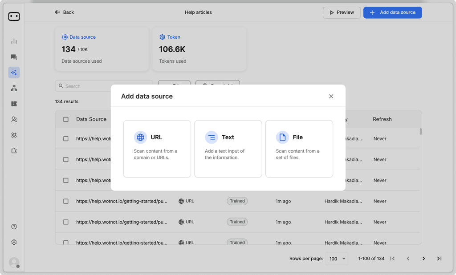This screenshot has height=275, width=456.
Task: Open the Help question-mark icon
Action: tap(14, 226)
